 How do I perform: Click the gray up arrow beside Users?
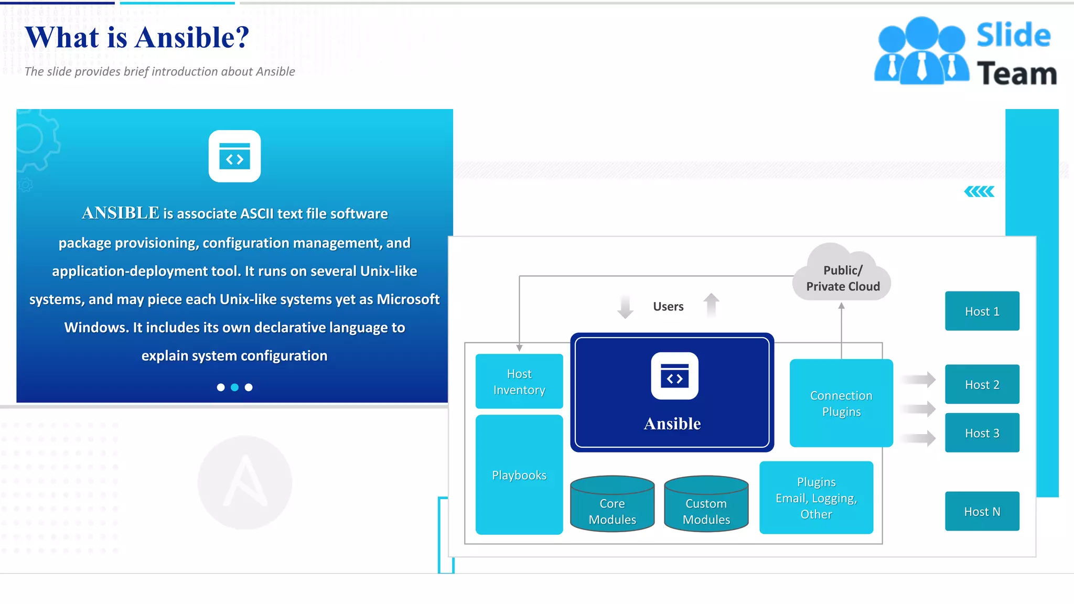pyautogui.click(x=711, y=305)
